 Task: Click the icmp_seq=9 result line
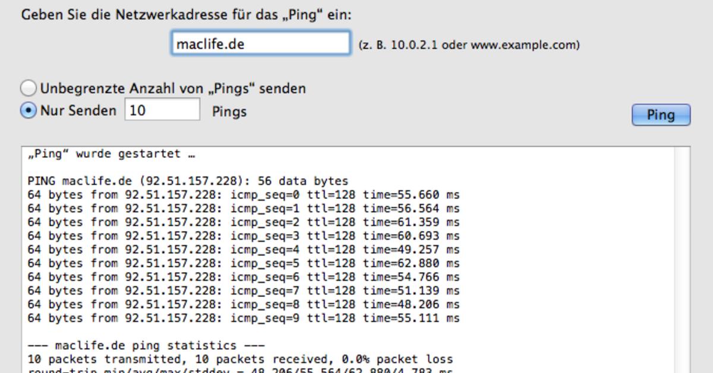tap(244, 318)
